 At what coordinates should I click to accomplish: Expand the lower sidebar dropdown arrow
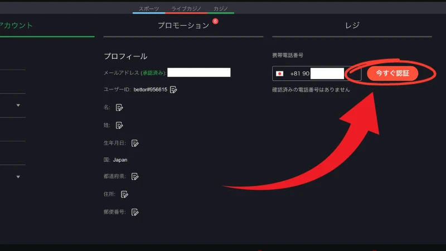[x=18, y=177]
